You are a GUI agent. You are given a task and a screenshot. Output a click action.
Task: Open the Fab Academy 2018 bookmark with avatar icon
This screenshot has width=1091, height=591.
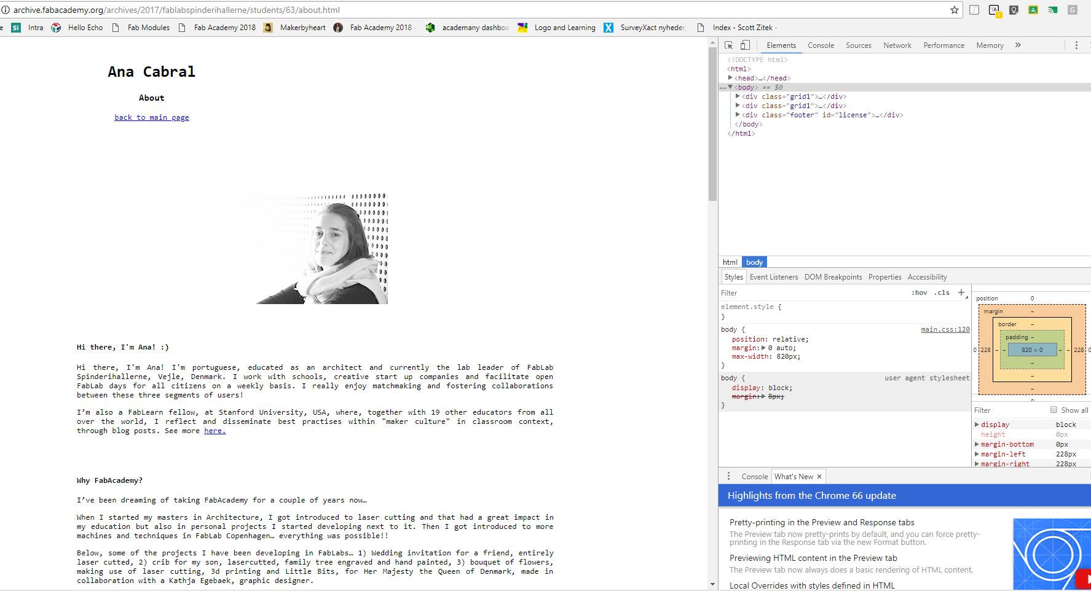point(375,28)
